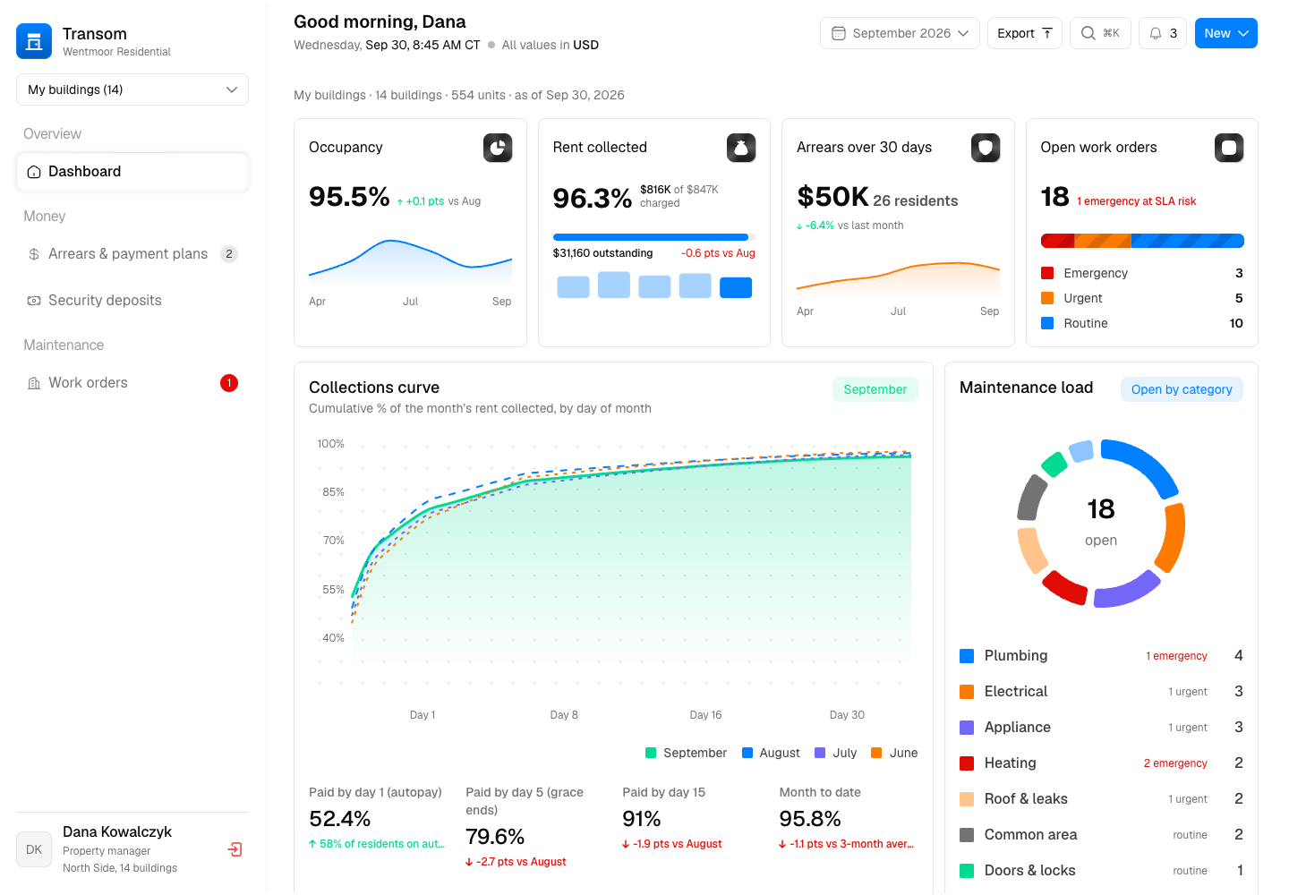Click the Occupancy pie chart icon
This screenshot has width=1289, height=895.
point(498,148)
